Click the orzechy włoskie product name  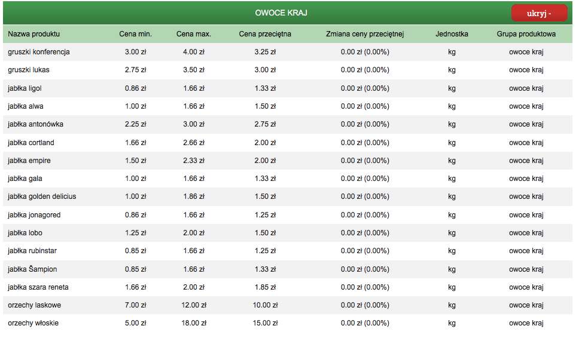point(33,323)
